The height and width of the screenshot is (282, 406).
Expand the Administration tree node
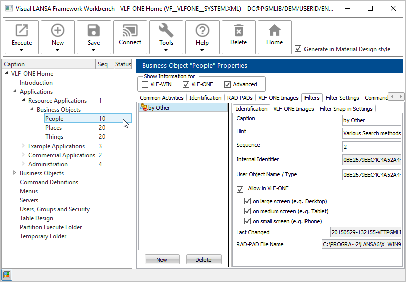23,164
